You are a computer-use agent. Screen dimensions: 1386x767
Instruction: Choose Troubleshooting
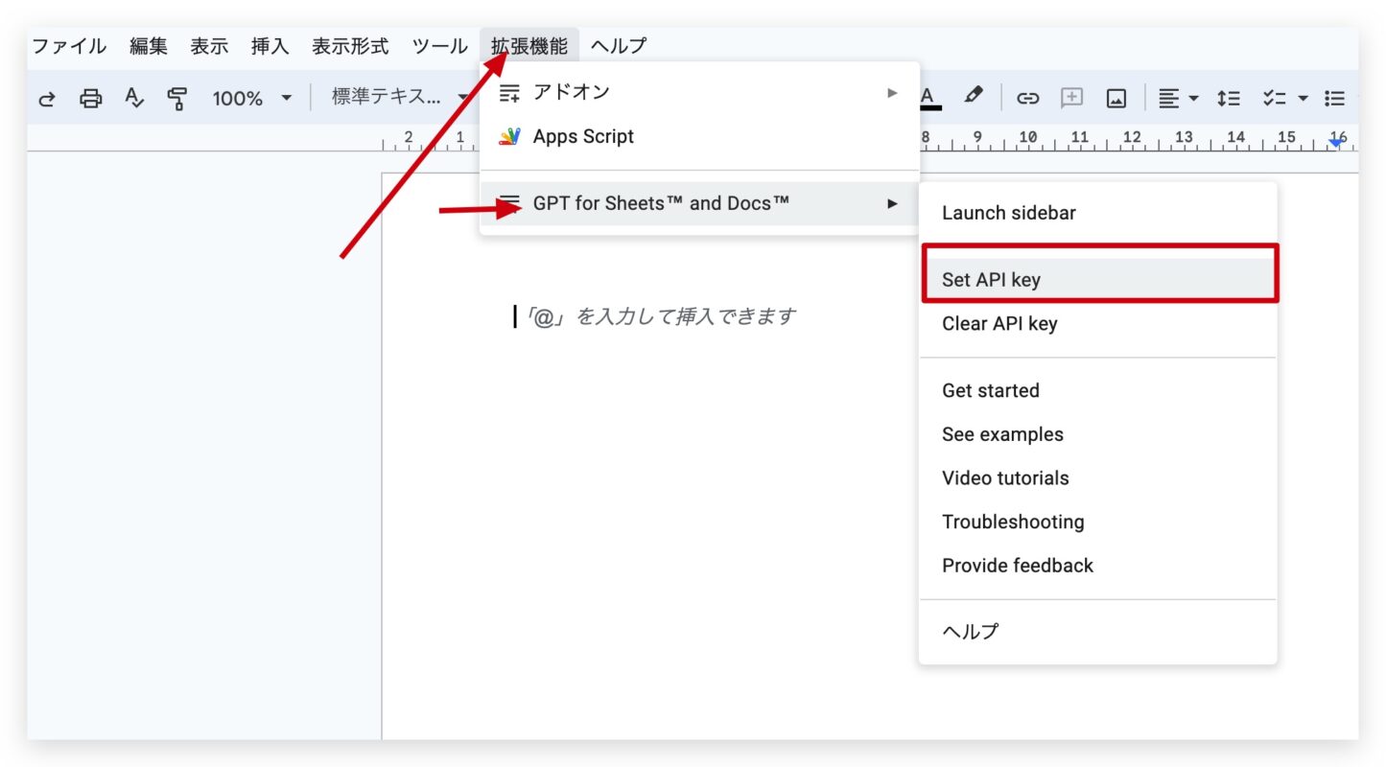[1097, 522]
